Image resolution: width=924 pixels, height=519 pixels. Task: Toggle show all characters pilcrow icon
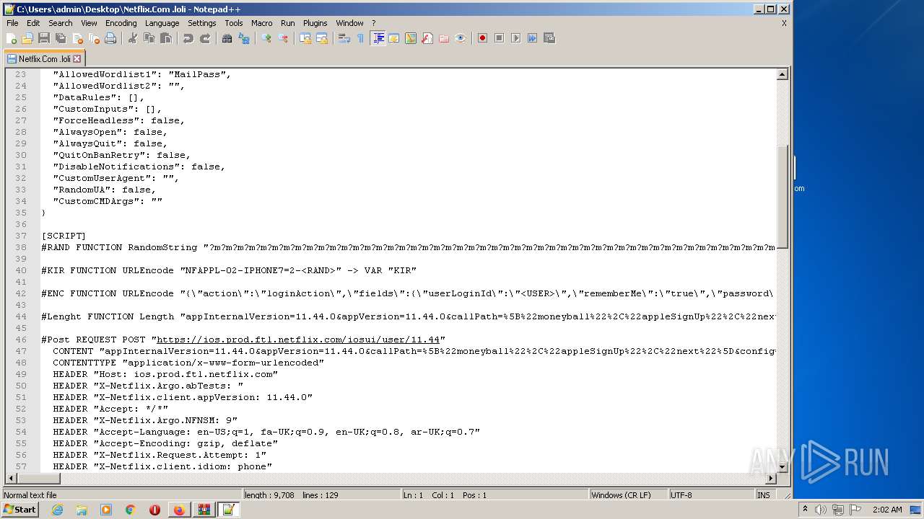(360, 38)
